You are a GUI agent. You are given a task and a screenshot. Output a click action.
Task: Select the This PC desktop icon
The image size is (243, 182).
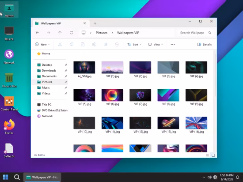point(9,33)
